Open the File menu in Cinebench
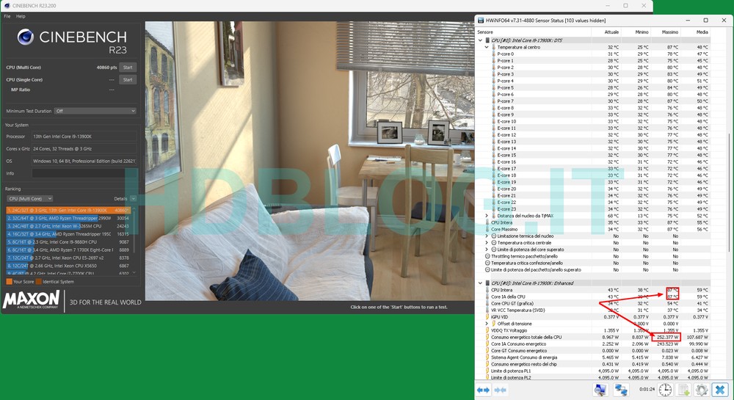 pos(7,16)
